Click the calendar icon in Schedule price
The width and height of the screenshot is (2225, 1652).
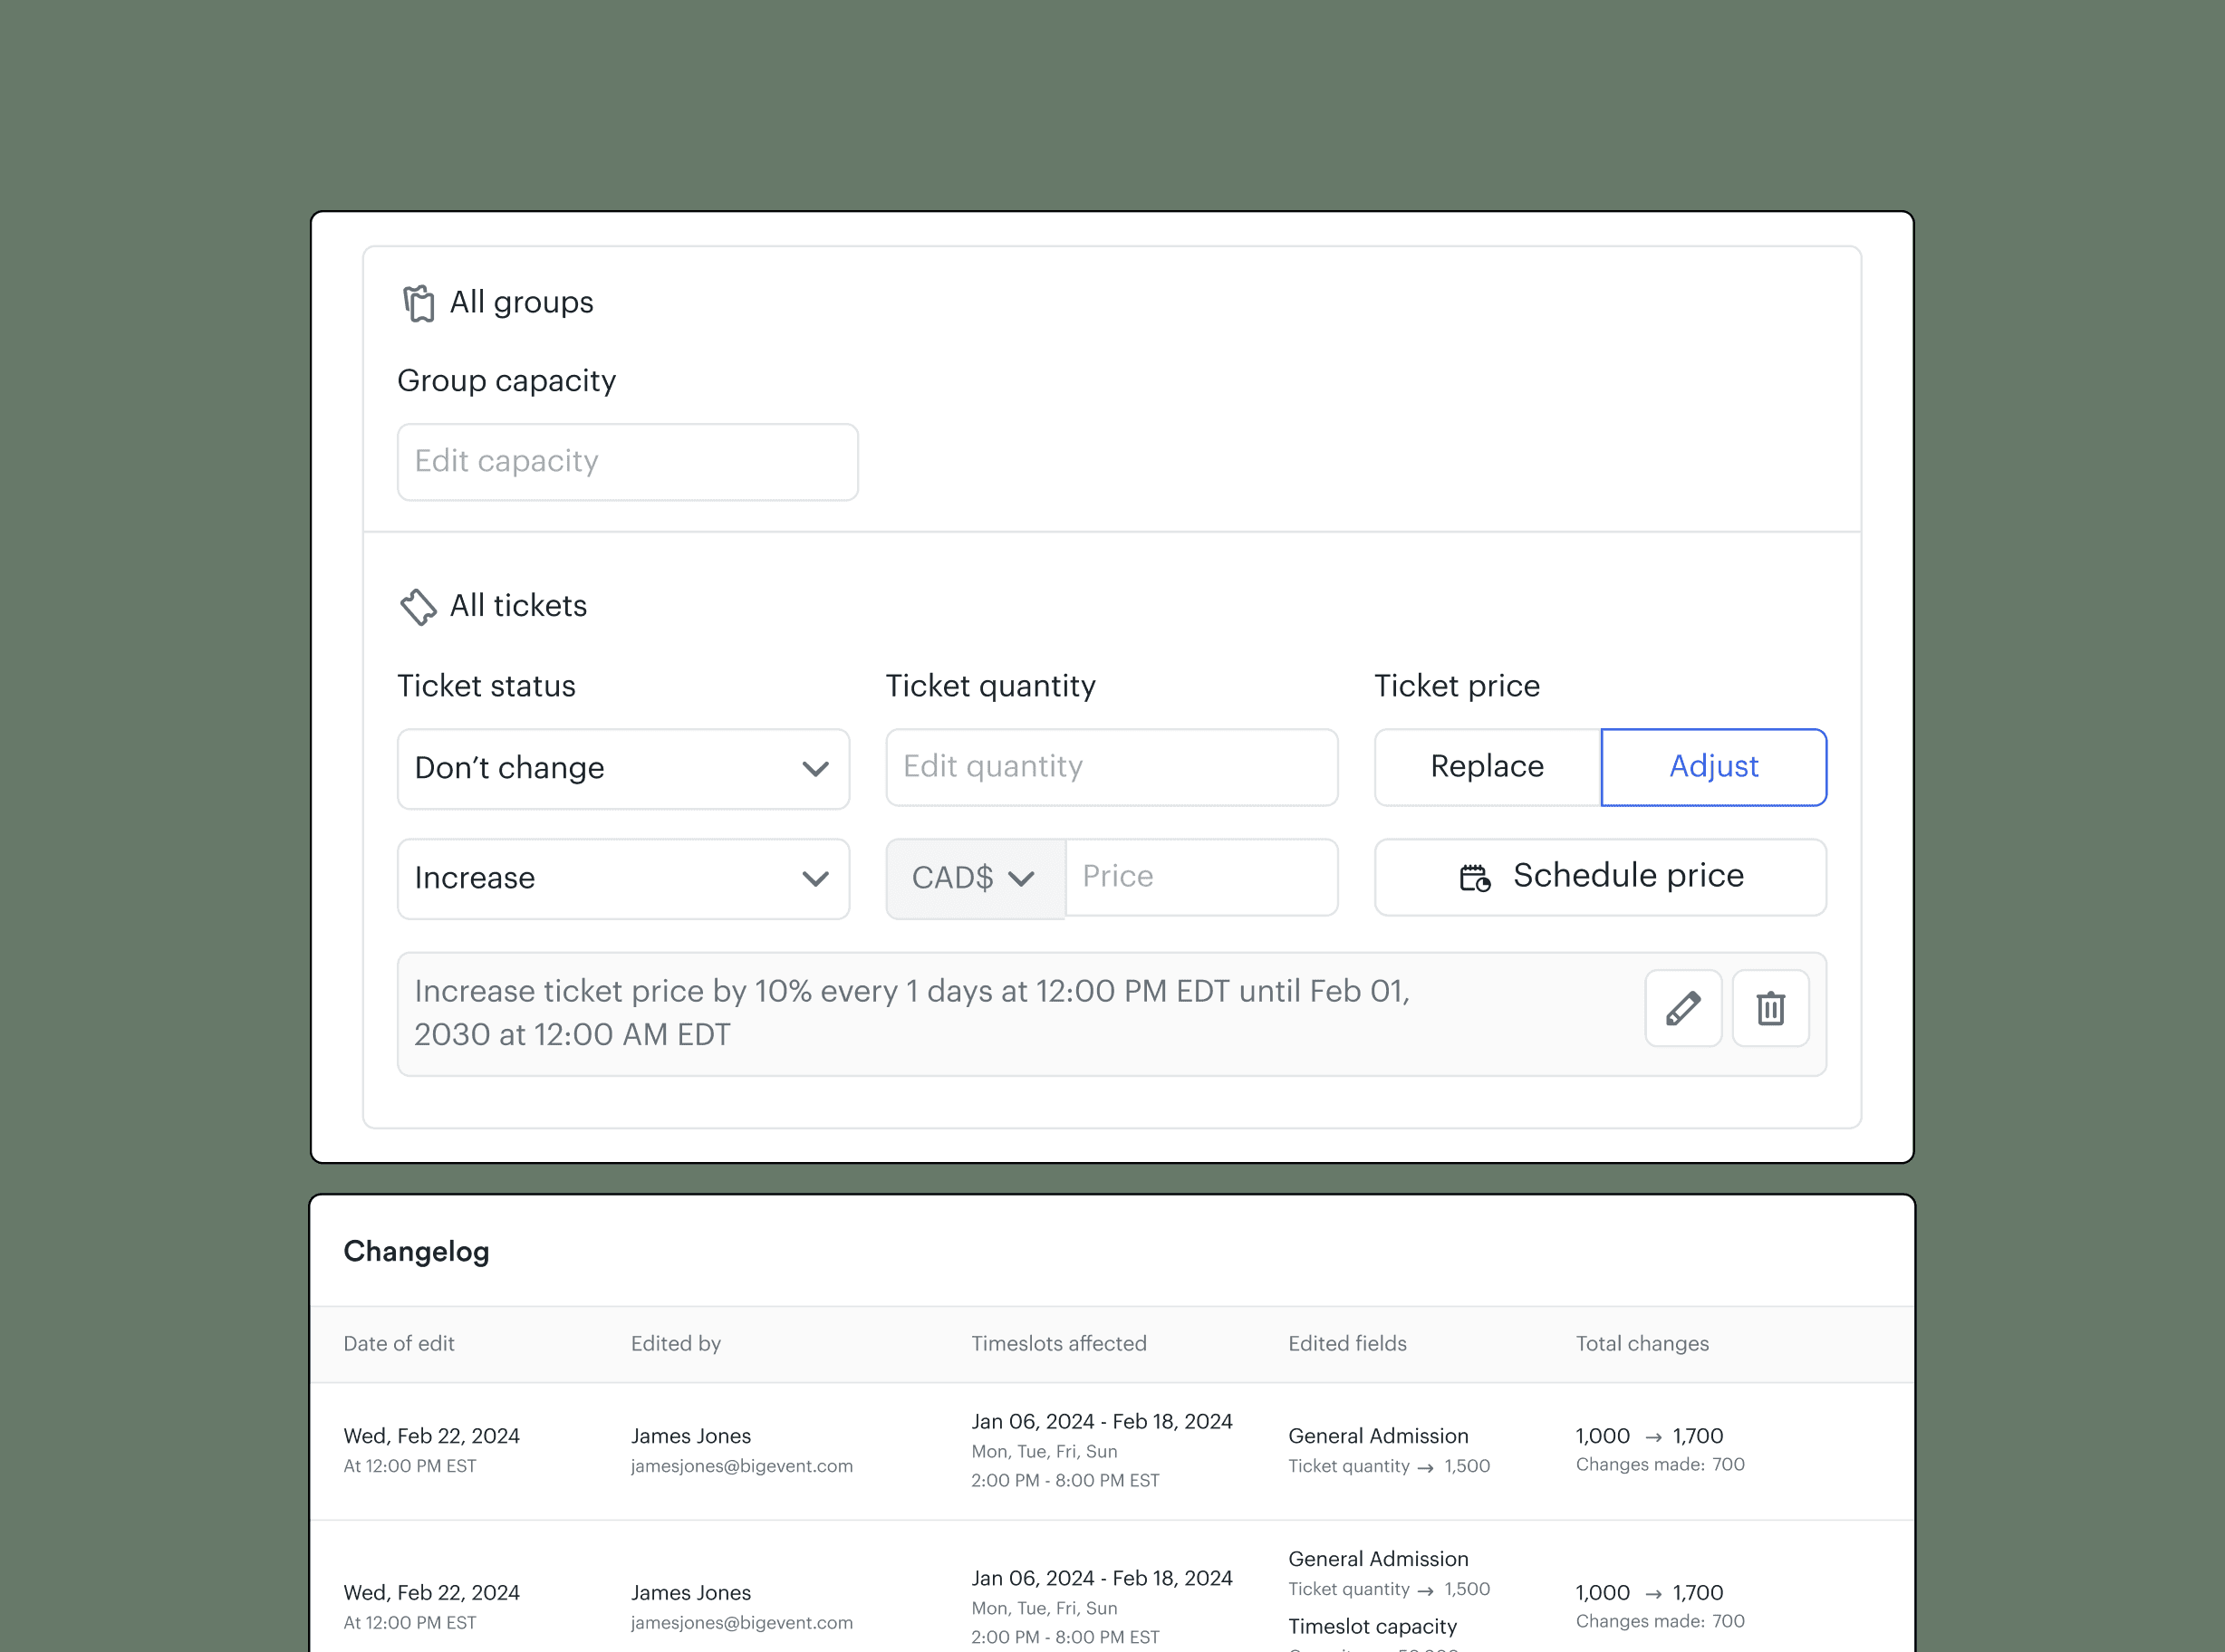(1474, 877)
